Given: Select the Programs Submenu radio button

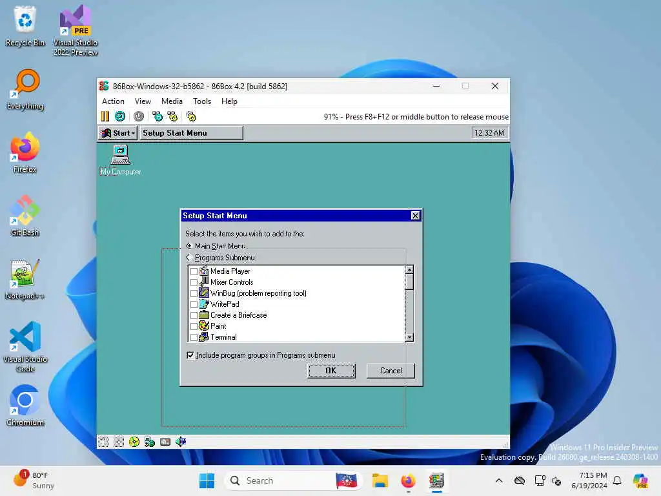Looking at the screenshot, I should (189, 257).
